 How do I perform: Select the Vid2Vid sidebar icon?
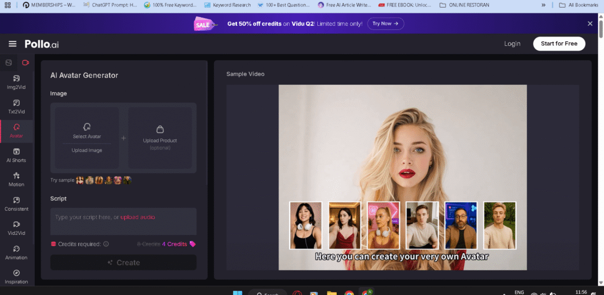[x=16, y=228]
